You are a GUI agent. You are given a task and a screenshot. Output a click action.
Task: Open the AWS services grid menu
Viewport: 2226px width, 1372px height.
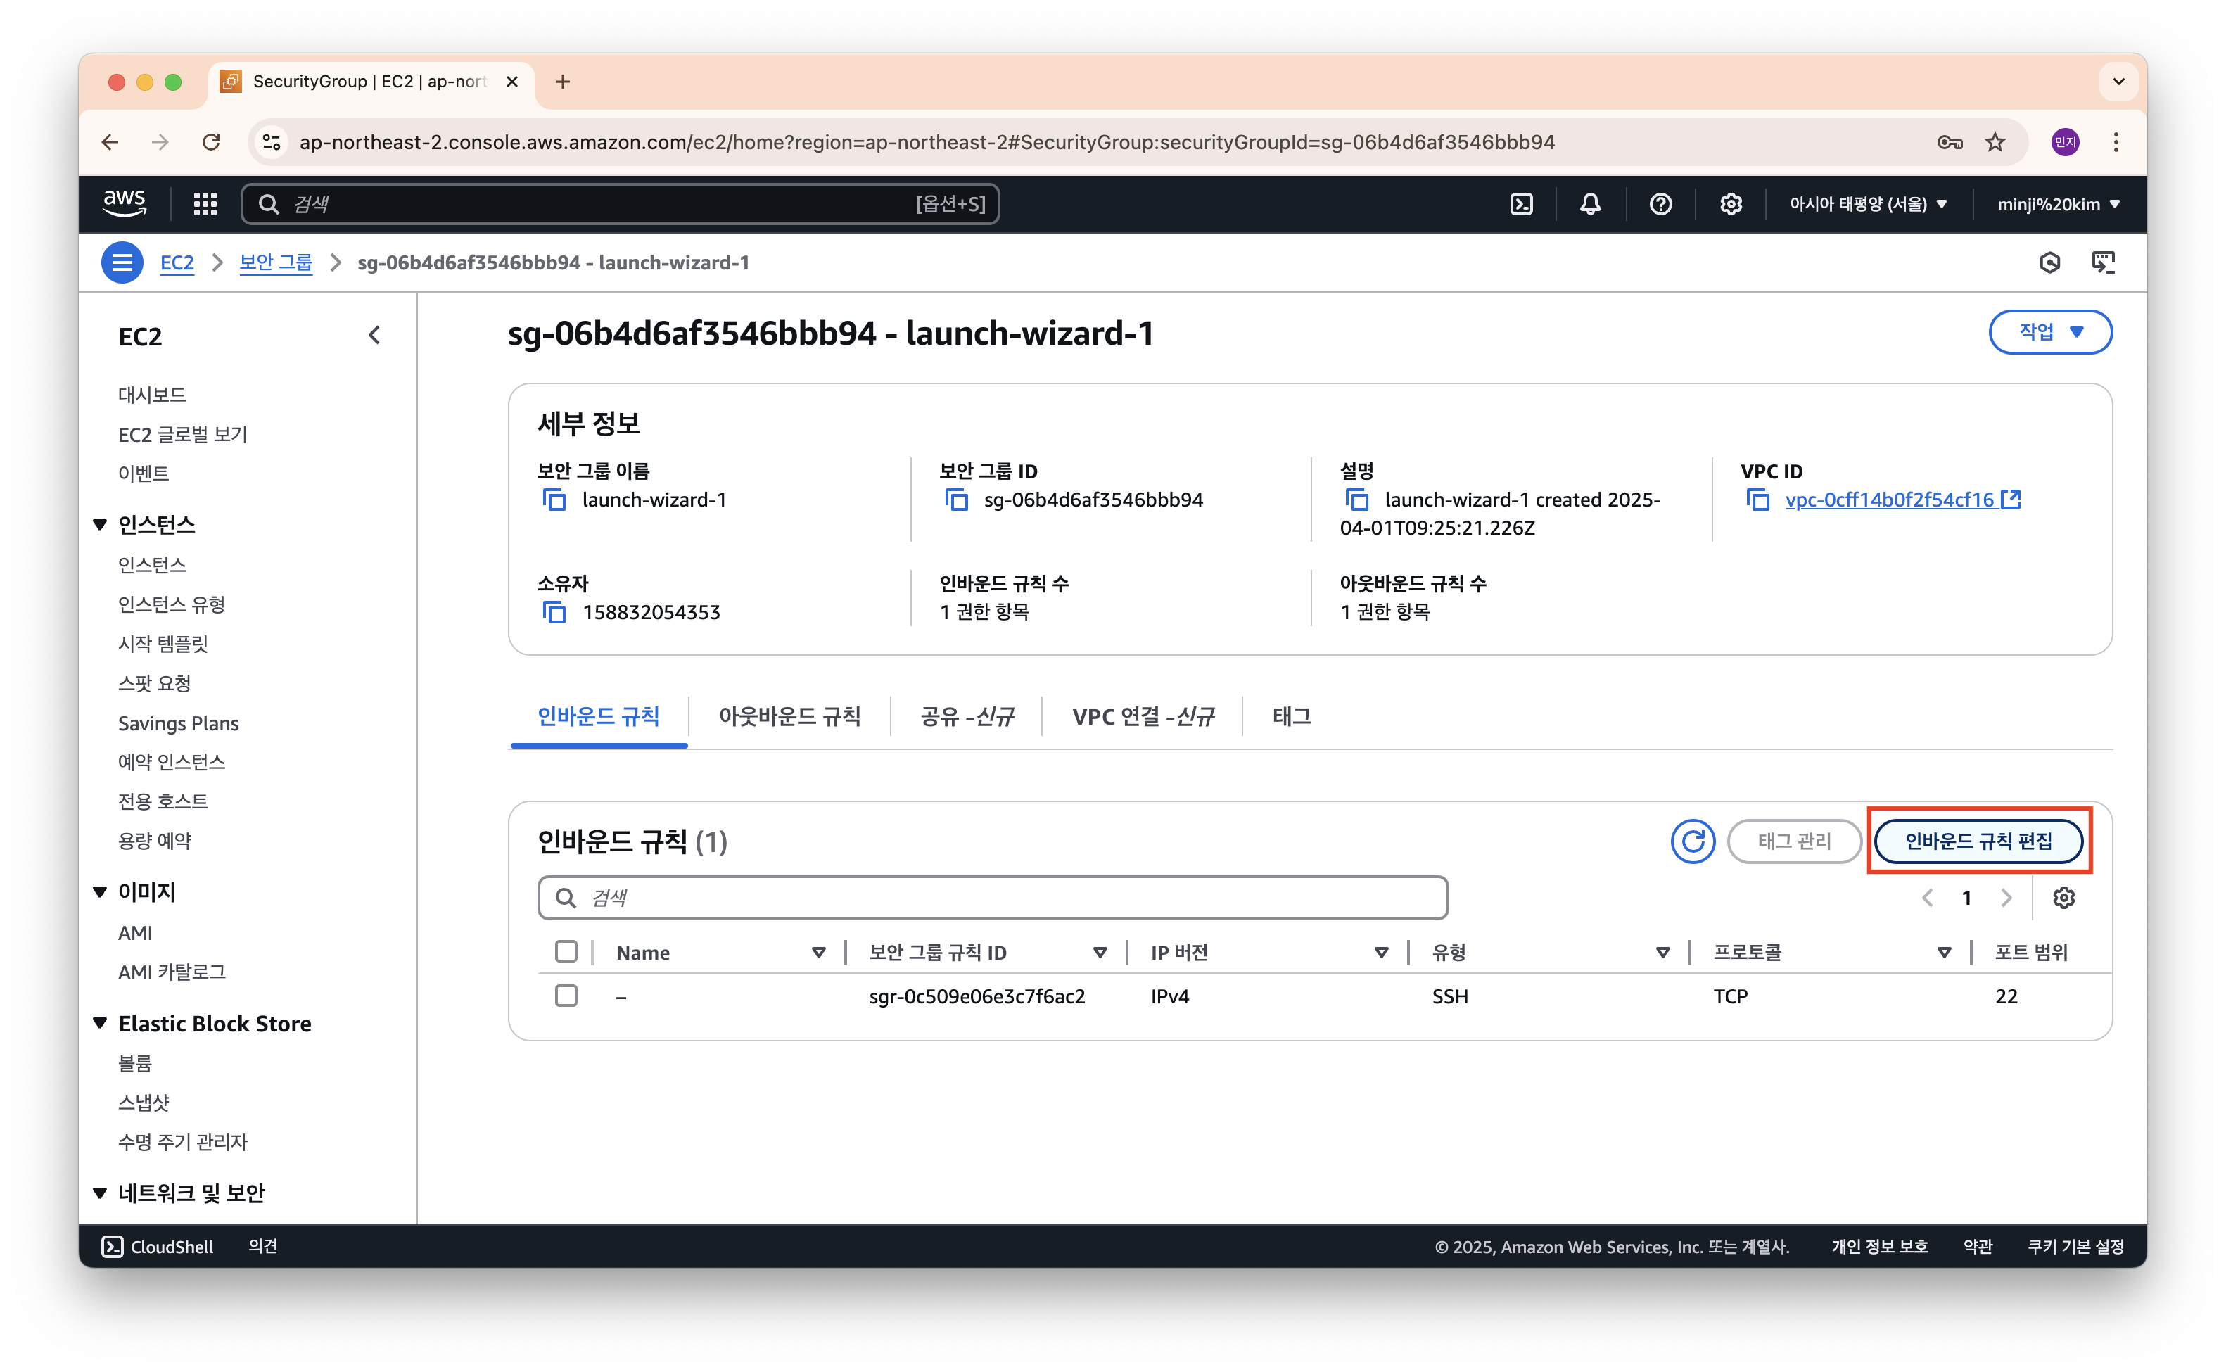click(205, 204)
